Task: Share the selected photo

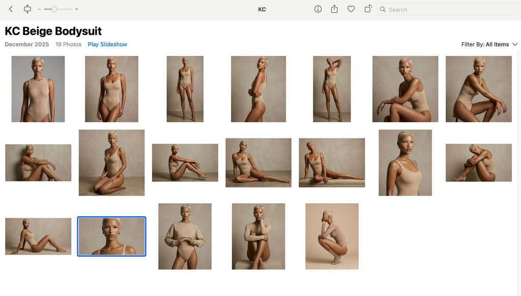Action: [334, 9]
